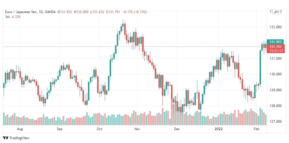Click the green 131.923 price label
The image size is (289, 143).
(x=276, y=42)
